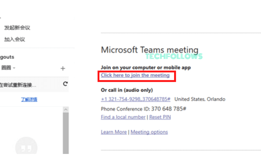Open Find a local number link
The image size is (261, 158).
(x=123, y=117)
